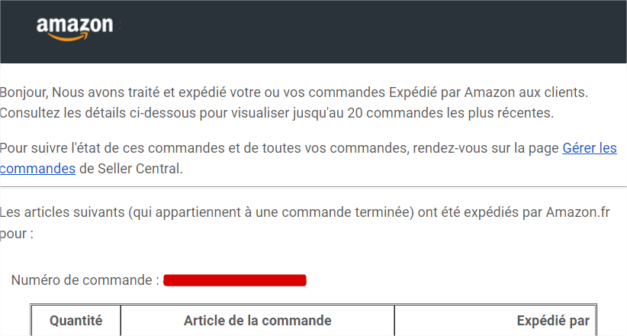Click the dark header banner background

tap(381, 31)
